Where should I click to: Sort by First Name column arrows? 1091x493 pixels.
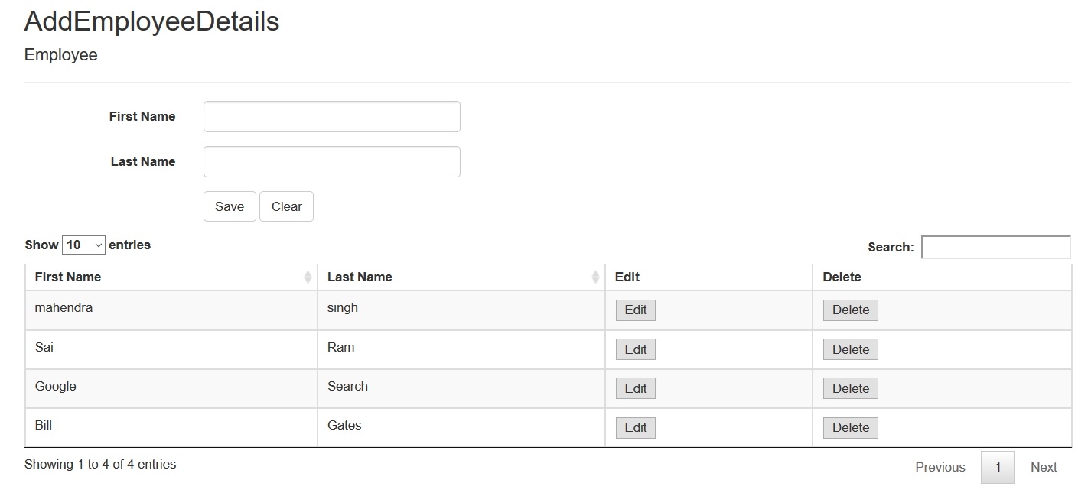click(308, 277)
